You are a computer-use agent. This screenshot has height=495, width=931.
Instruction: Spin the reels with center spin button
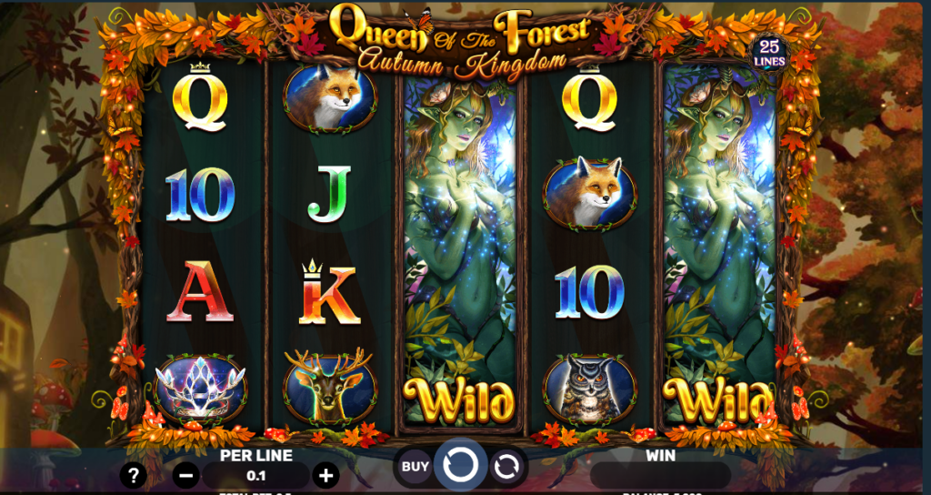click(461, 465)
